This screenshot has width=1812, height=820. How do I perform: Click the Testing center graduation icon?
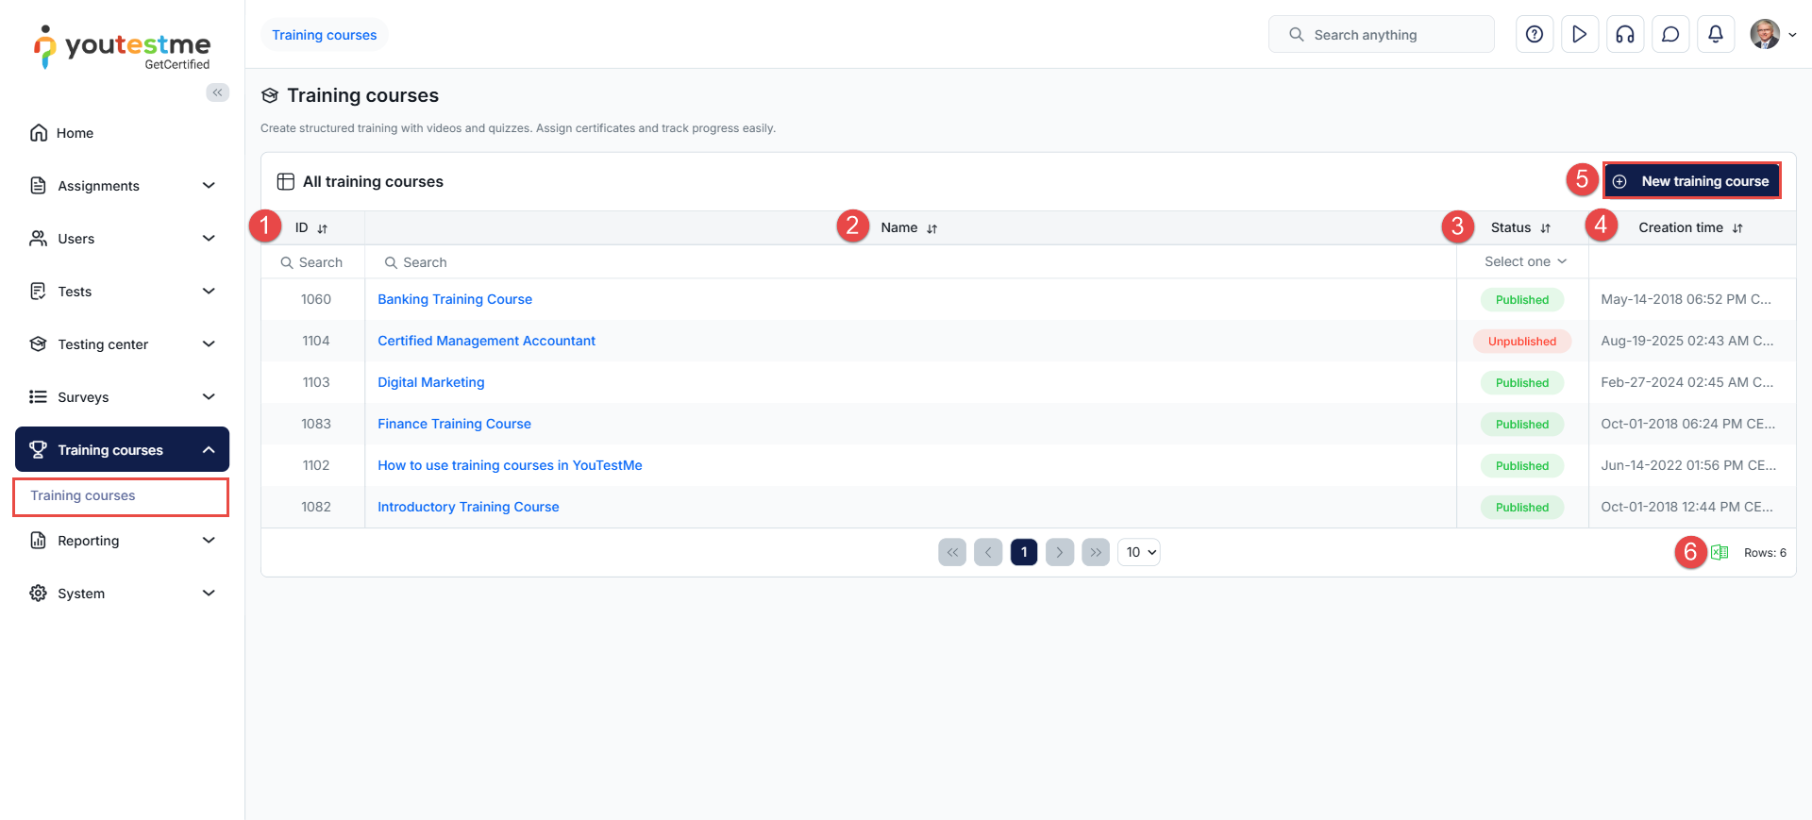[39, 344]
